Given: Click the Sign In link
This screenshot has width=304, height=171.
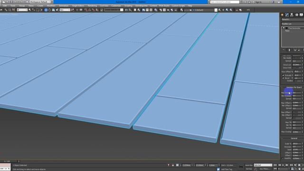Looking at the screenshot, I should click(x=258, y=2).
